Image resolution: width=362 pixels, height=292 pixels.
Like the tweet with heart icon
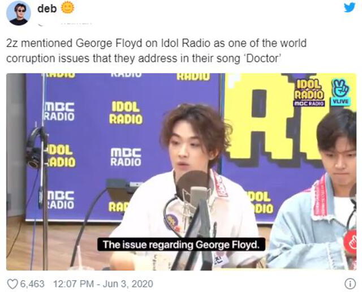(x=12, y=284)
